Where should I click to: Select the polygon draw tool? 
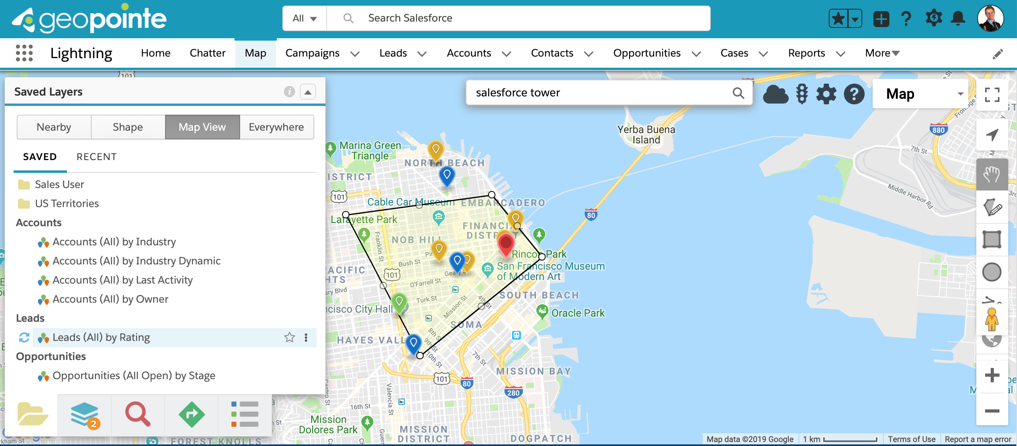pyautogui.click(x=992, y=207)
